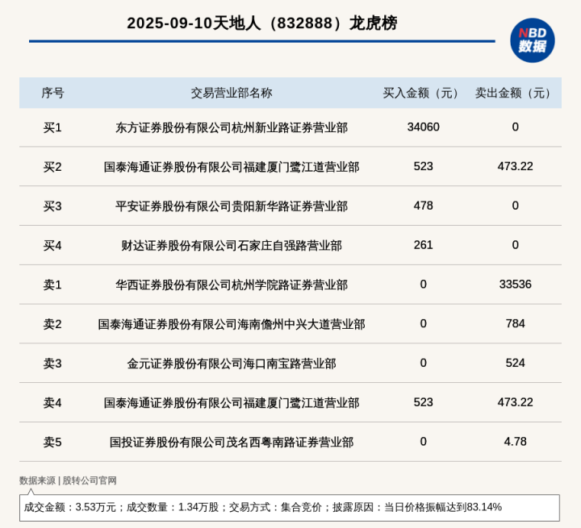
Task: Select the 买4 row label
Action: 52,246
